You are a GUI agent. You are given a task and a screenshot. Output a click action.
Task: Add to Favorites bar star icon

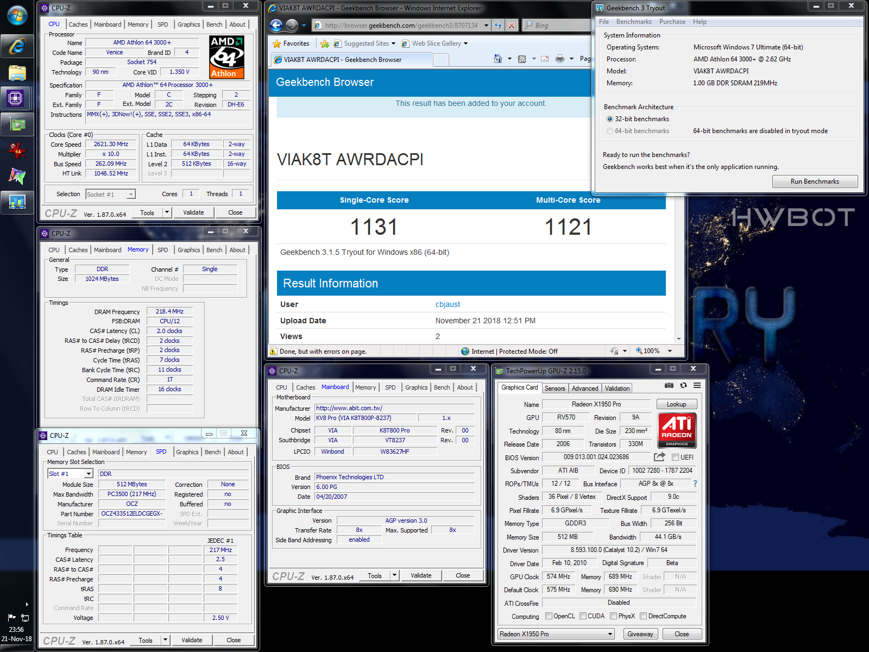click(x=325, y=43)
